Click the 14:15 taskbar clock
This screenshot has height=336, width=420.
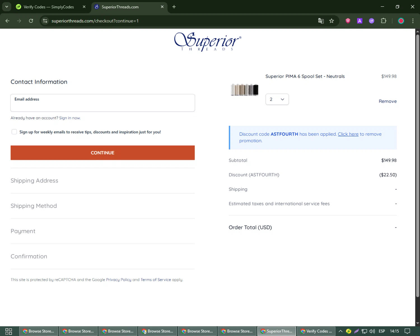[394, 331]
